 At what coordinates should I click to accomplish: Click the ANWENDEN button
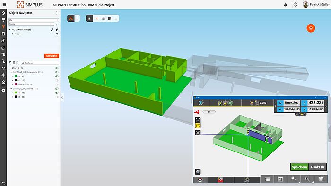[x=52, y=56]
